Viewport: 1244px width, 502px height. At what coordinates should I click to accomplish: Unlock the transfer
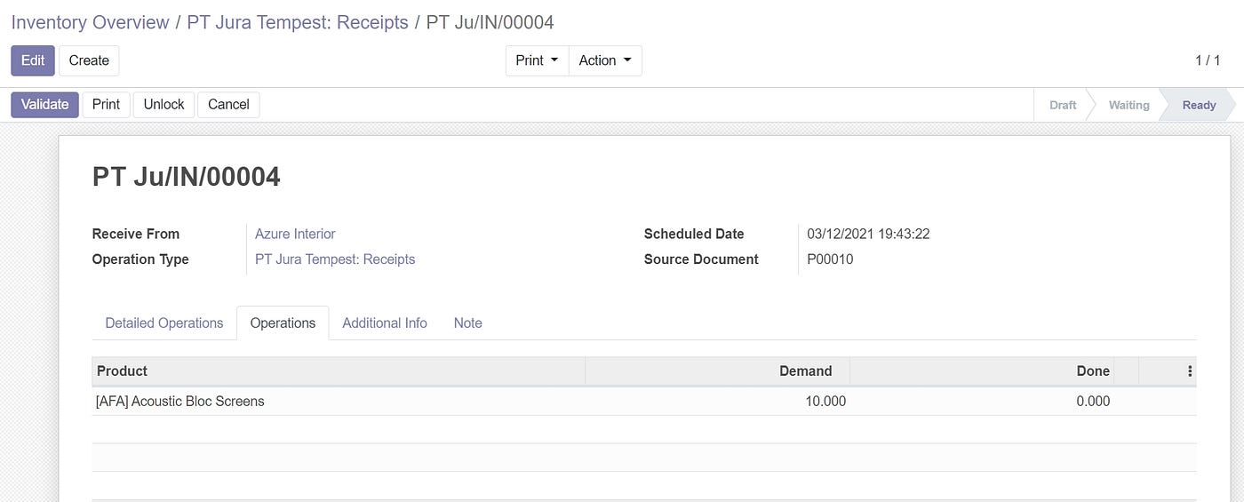[163, 104]
